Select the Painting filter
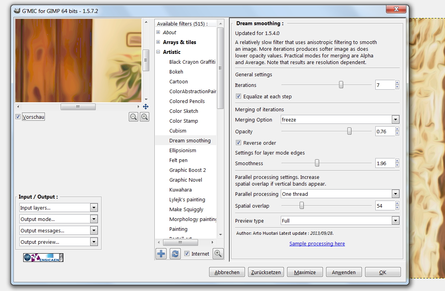 pyautogui.click(x=178, y=229)
